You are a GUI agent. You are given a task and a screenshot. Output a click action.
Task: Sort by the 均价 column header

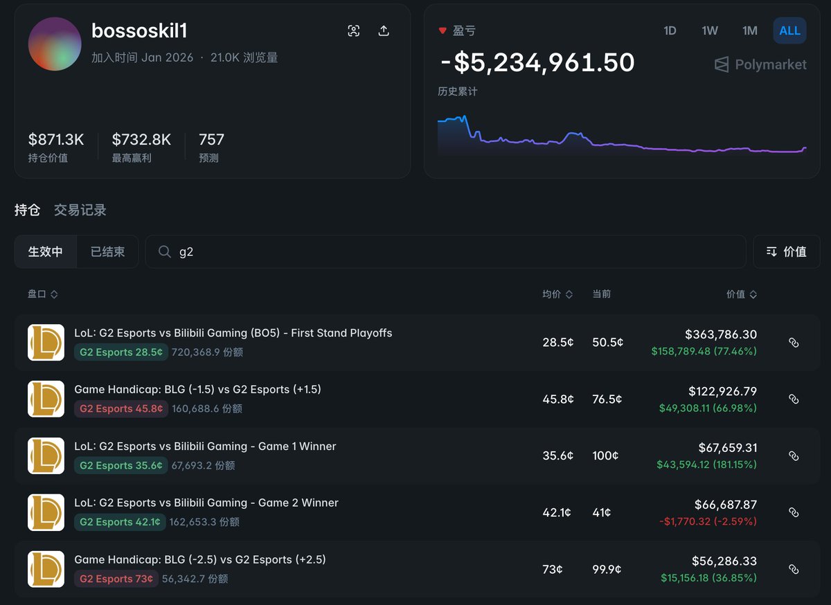[x=557, y=294]
